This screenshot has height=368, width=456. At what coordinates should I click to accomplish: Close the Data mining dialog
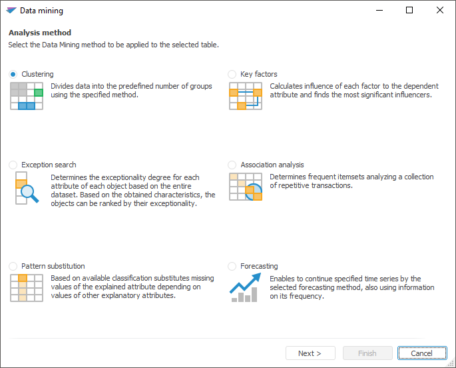tap(440, 11)
